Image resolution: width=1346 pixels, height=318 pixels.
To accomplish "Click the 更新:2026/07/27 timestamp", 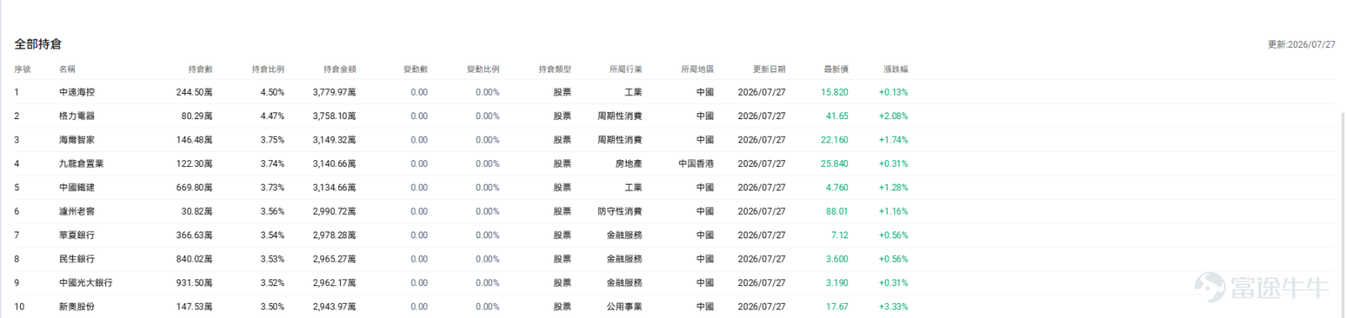I will pyautogui.click(x=1301, y=44).
